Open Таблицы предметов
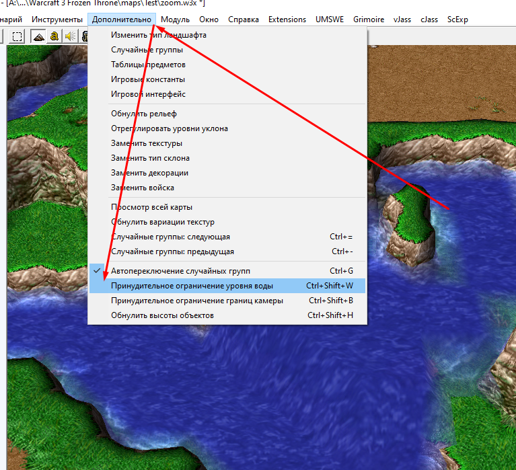This screenshot has height=470, width=516. 227,65
